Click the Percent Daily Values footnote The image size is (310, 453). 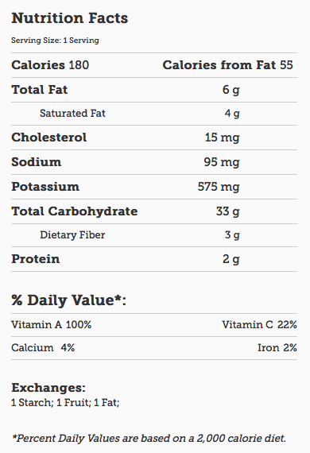pyautogui.click(x=149, y=439)
